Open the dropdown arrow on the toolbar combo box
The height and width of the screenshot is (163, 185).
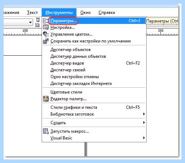pyautogui.click(x=30, y=22)
